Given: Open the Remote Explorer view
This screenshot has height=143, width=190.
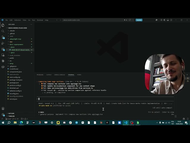Looking at the screenshot, I should (x=3, y=55).
